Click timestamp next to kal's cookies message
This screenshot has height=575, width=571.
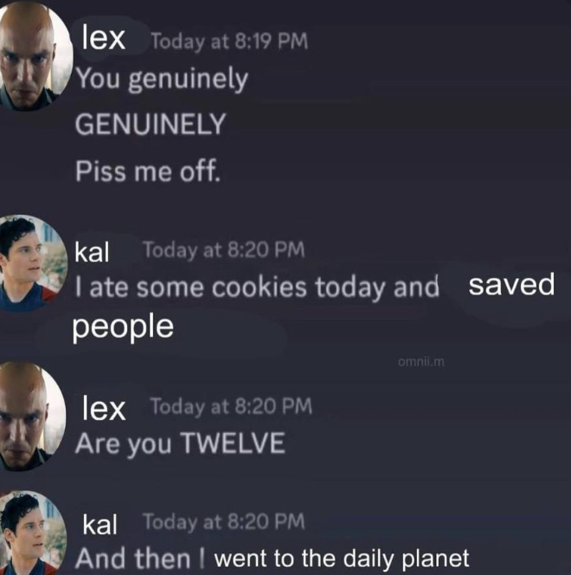pos(224,250)
